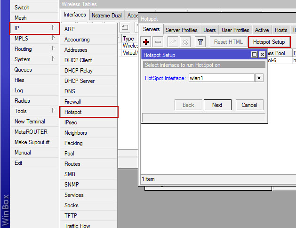Switch to the Server Profiles tab
Image resolution: width=296 pixels, height=228 pixels.
pyautogui.click(x=182, y=30)
